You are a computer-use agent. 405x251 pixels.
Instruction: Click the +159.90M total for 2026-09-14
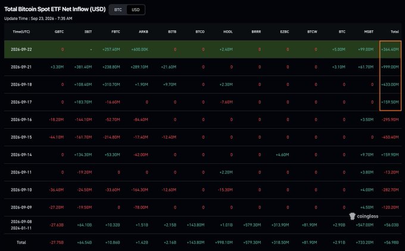point(390,155)
